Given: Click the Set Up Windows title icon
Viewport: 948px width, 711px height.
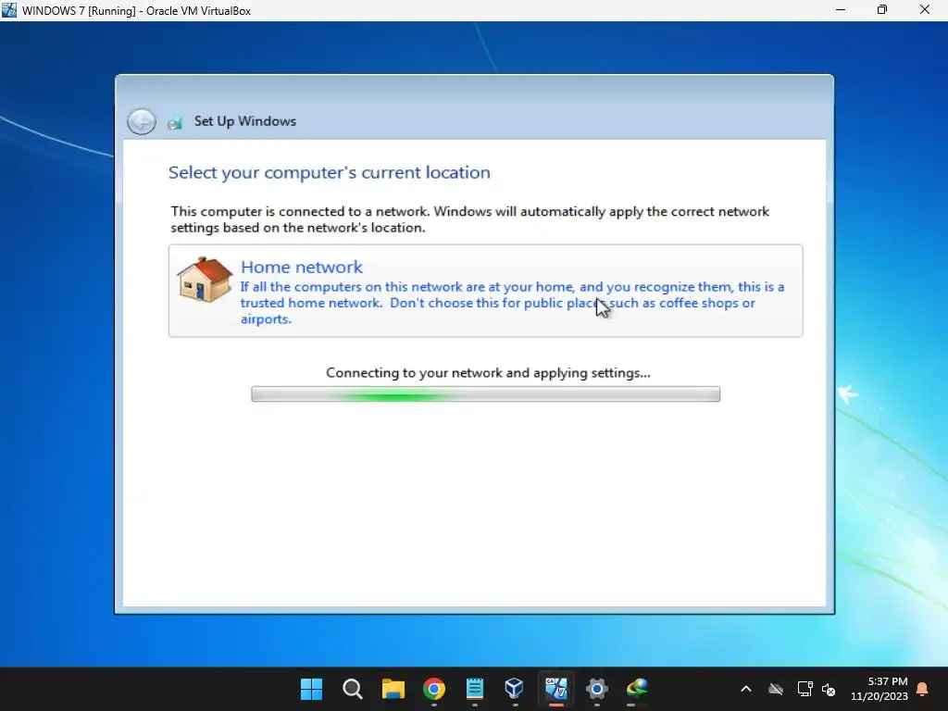Looking at the screenshot, I should click(x=175, y=123).
